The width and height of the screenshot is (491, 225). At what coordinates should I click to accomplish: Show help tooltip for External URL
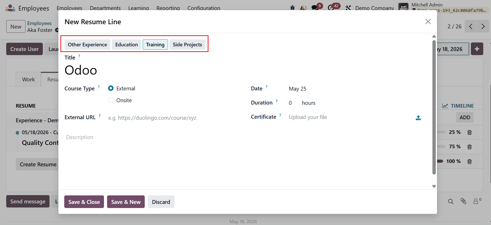coord(100,116)
